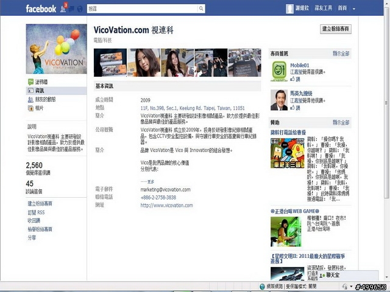Click sidebar 建立粉絲專頁 link

pyautogui.click(x=40, y=204)
